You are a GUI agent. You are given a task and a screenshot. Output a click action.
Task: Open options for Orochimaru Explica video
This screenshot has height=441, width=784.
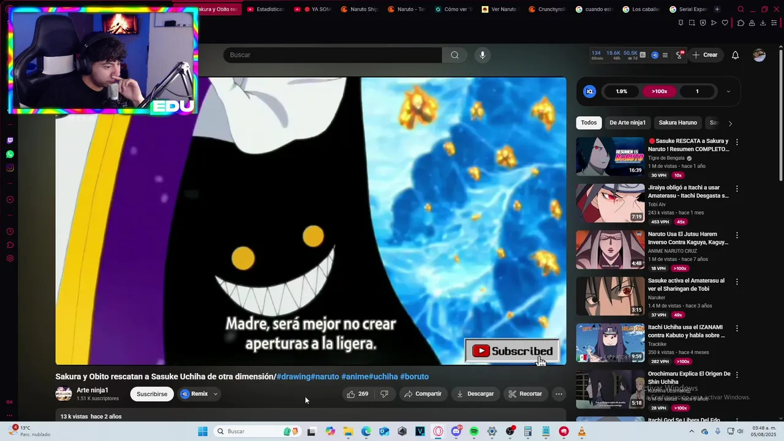click(737, 375)
